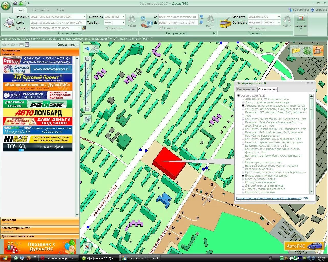
Task: Click Очистить in the Основной поиск group
Action: (x=114, y=28)
